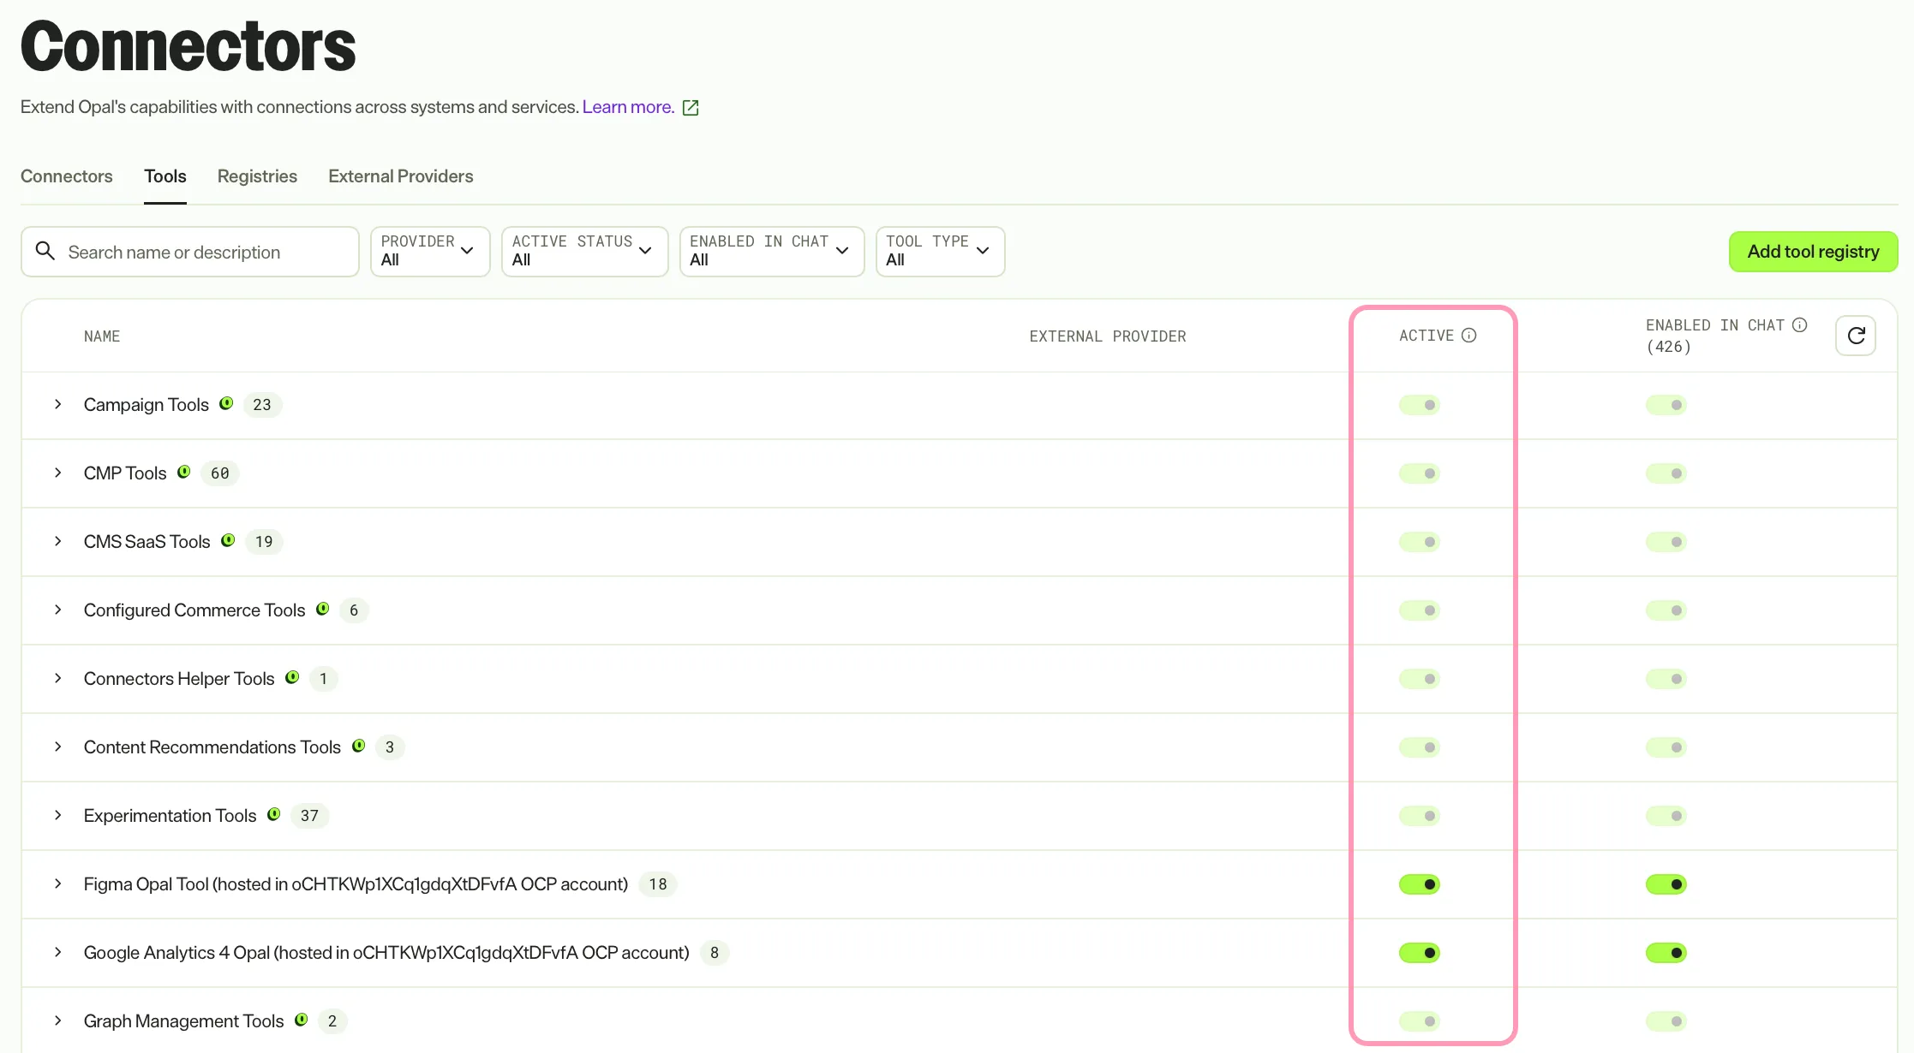
Task: Disable Active switch for Google Analytics 4 Opal
Action: tap(1420, 953)
